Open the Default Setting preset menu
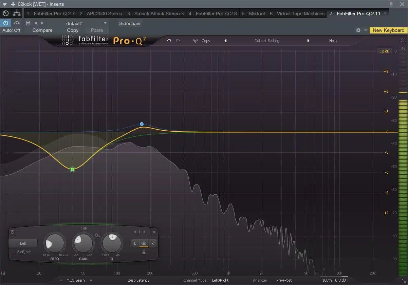 coord(267,41)
